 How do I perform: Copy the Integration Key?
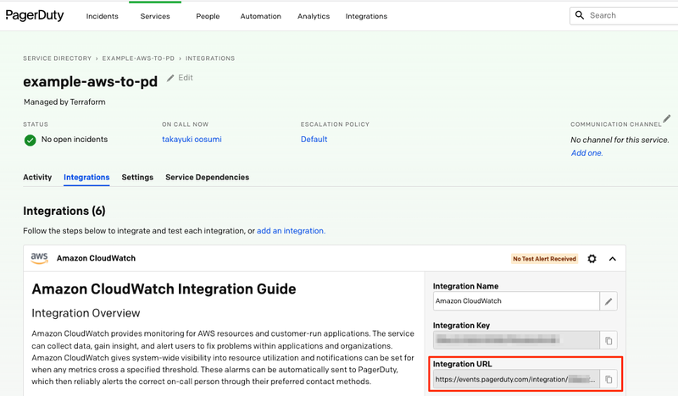[609, 340]
